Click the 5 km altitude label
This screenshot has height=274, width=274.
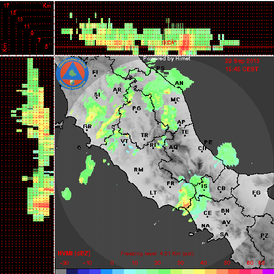(47, 47)
